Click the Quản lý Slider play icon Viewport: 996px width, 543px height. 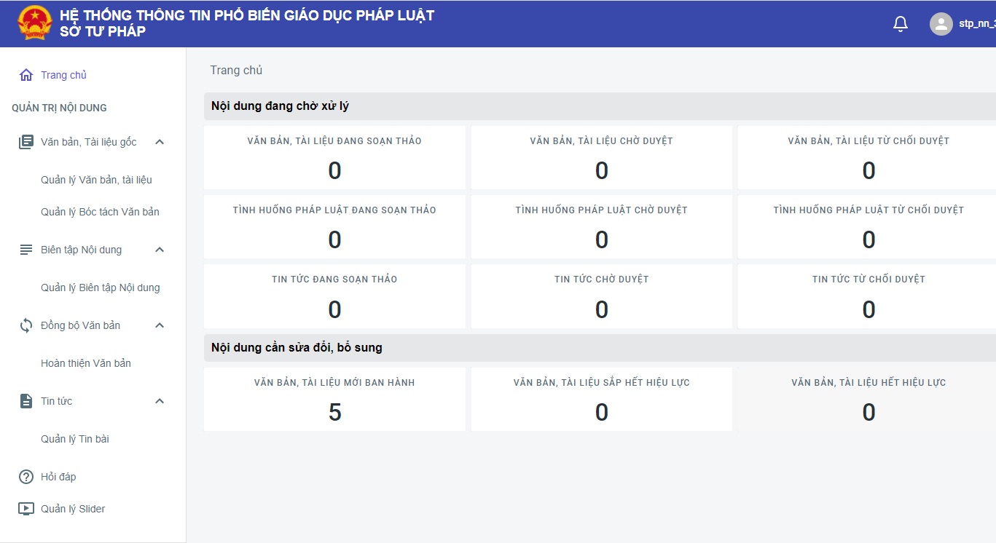tap(26, 509)
